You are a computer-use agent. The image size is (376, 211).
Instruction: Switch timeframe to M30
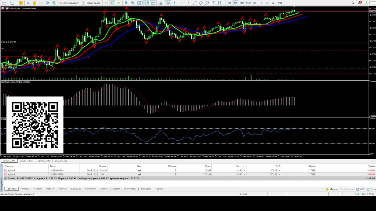[x=248, y=3]
